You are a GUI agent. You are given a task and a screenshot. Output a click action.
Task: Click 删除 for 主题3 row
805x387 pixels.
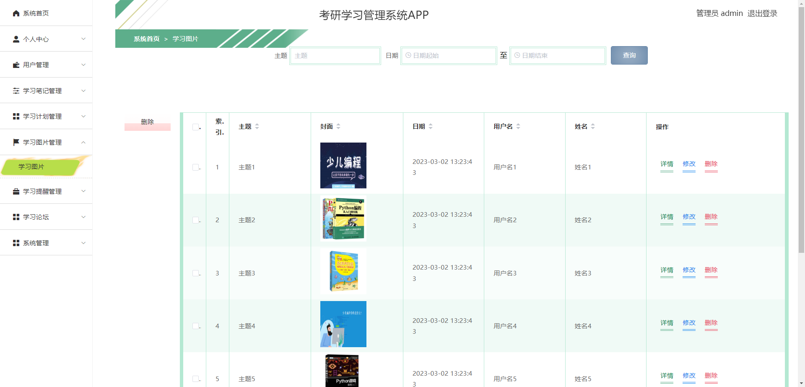pyautogui.click(x=711, y=270)
